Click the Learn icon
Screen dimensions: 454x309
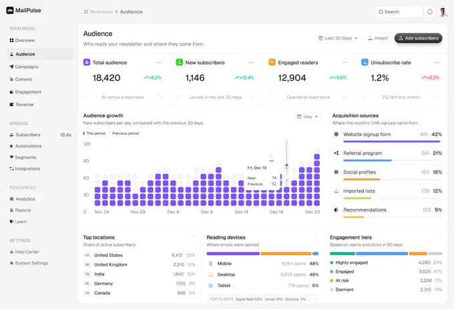tap(11, 222)
